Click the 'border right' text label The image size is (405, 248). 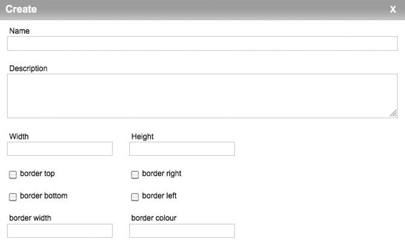[162, 174]
